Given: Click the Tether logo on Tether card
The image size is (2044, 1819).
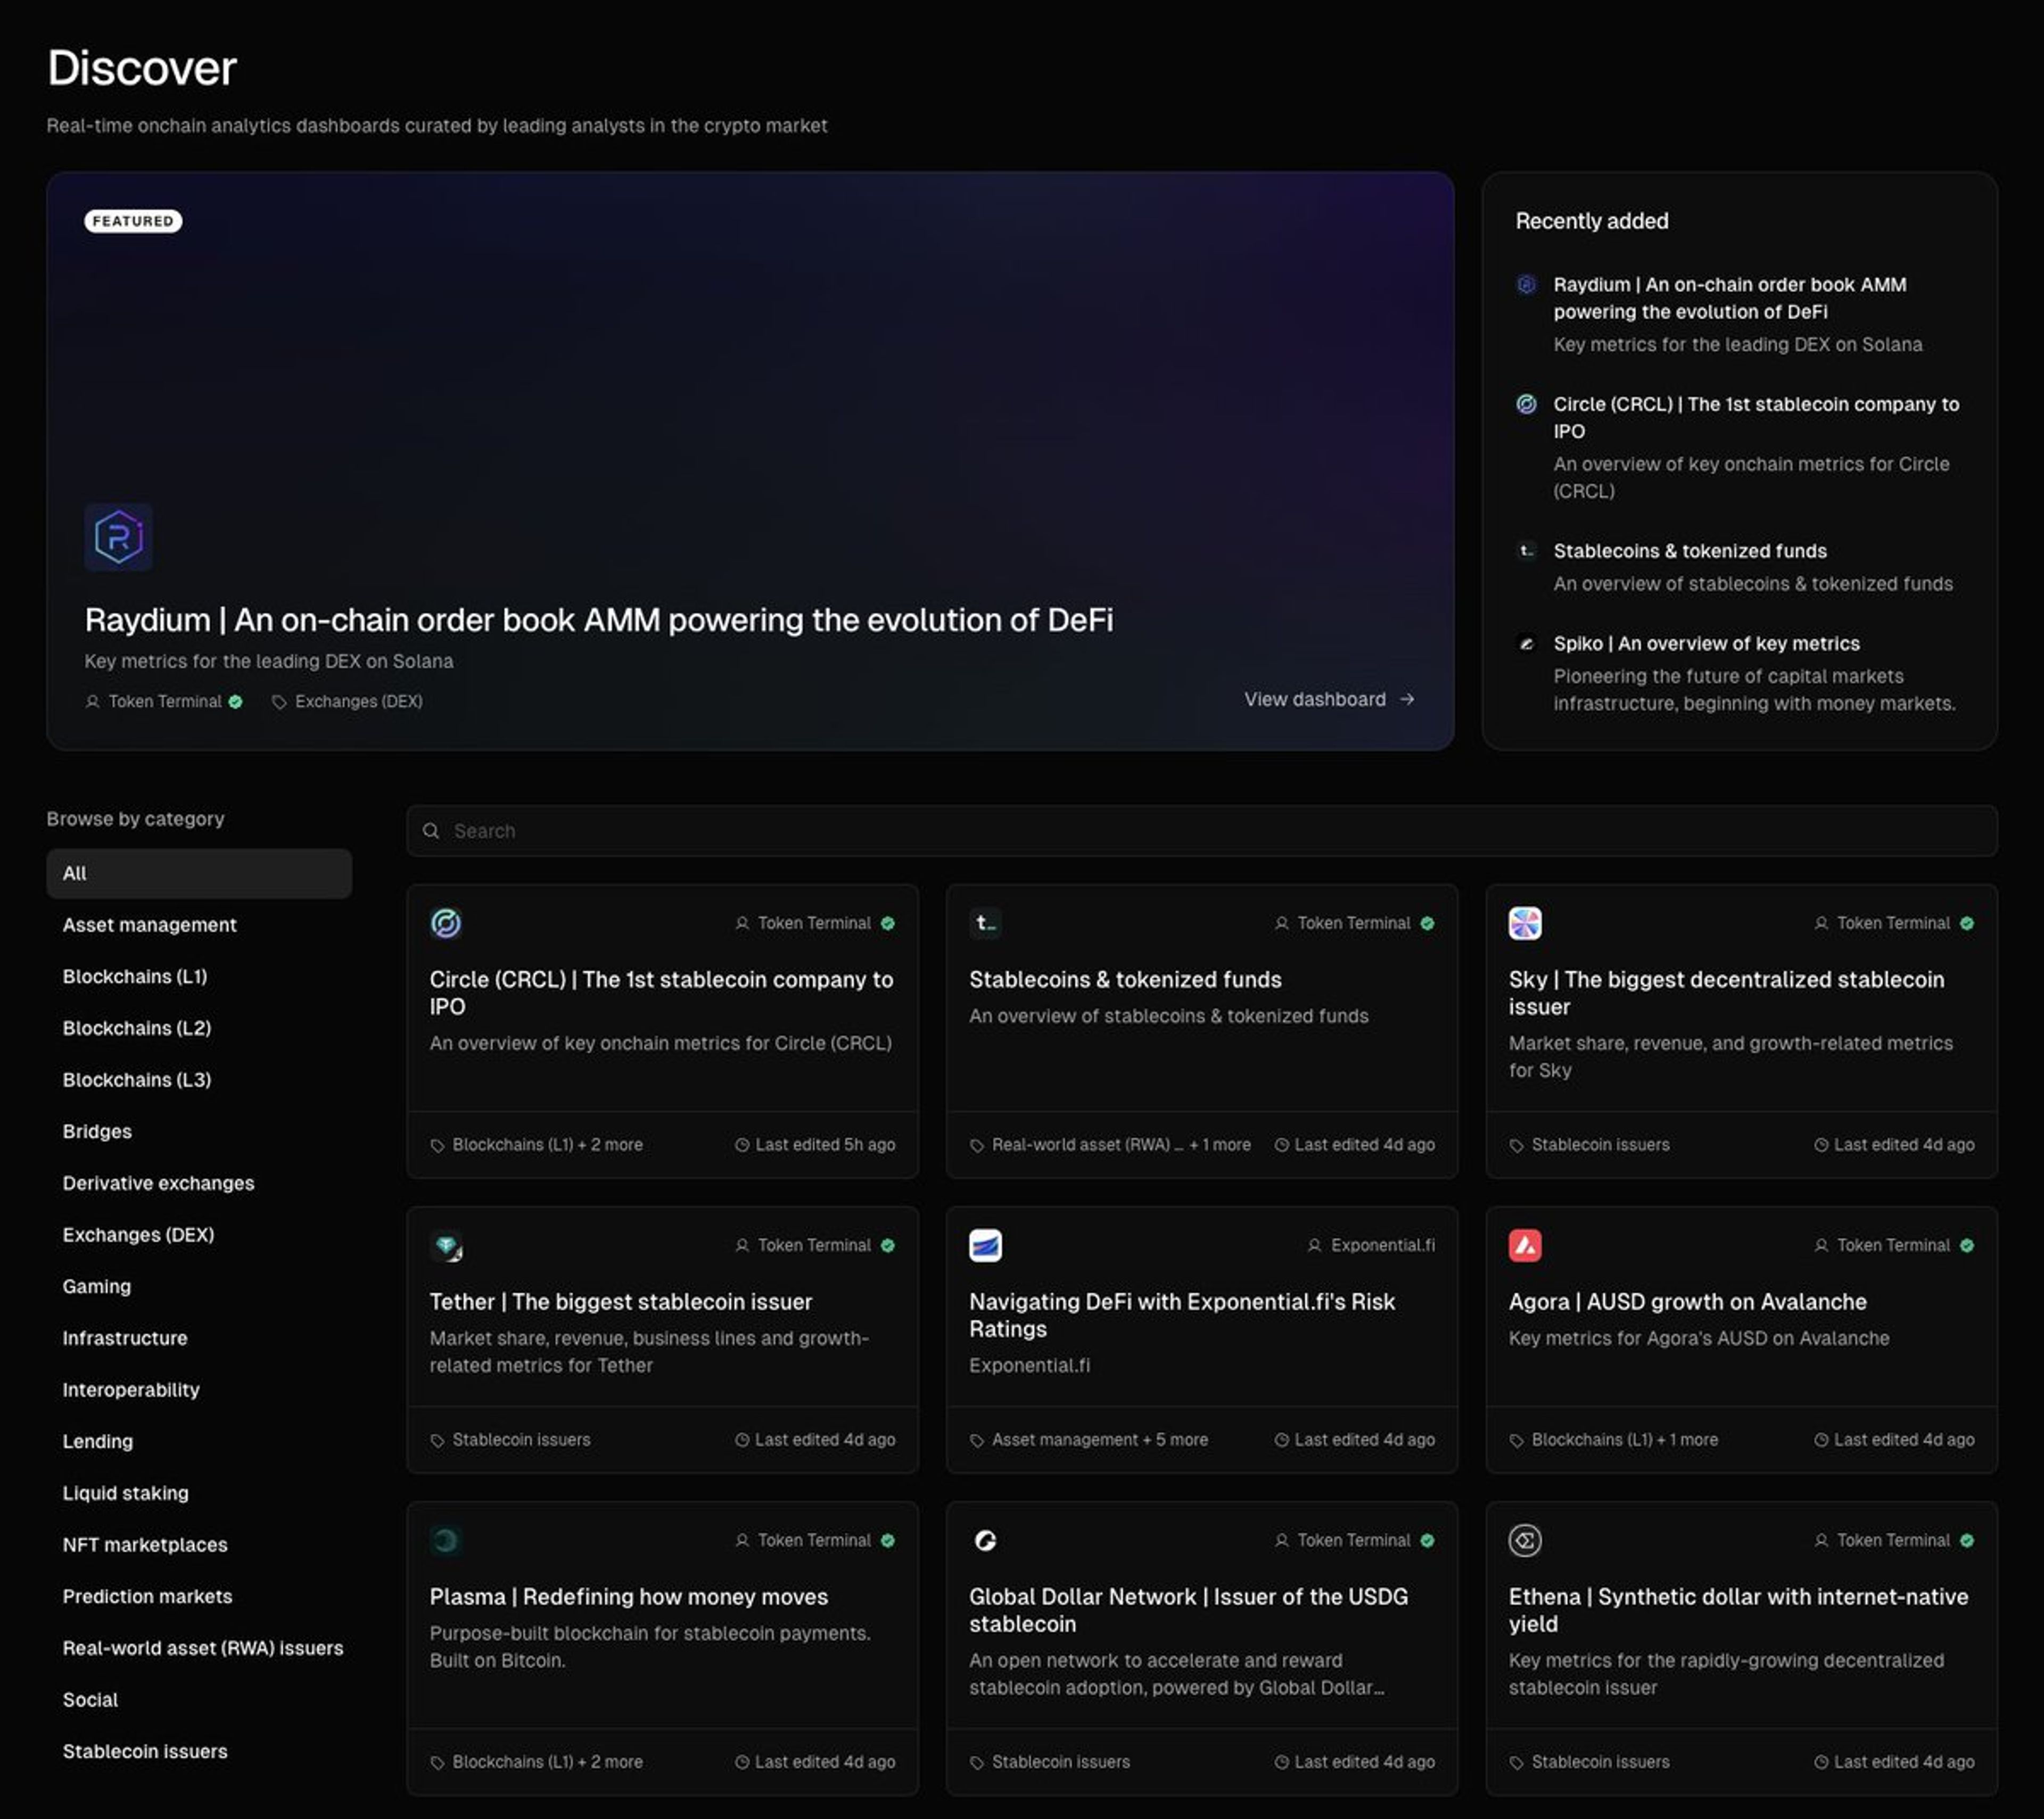Looking at the screenshot, I should [x=446, y=1245].
